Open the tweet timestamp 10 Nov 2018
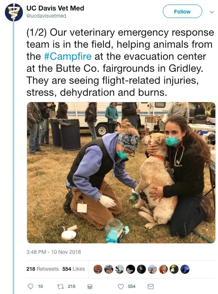218x294 pixels. coord(54,252)
